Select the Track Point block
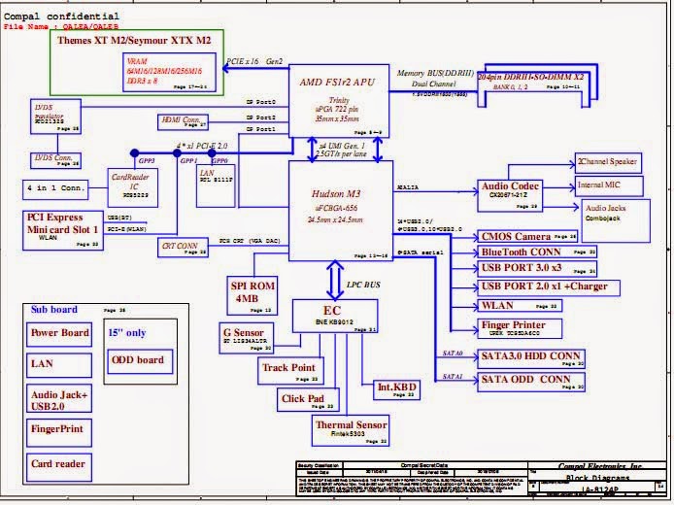The height and width of the screenshot is (505, 674). (x=290, y=371)
